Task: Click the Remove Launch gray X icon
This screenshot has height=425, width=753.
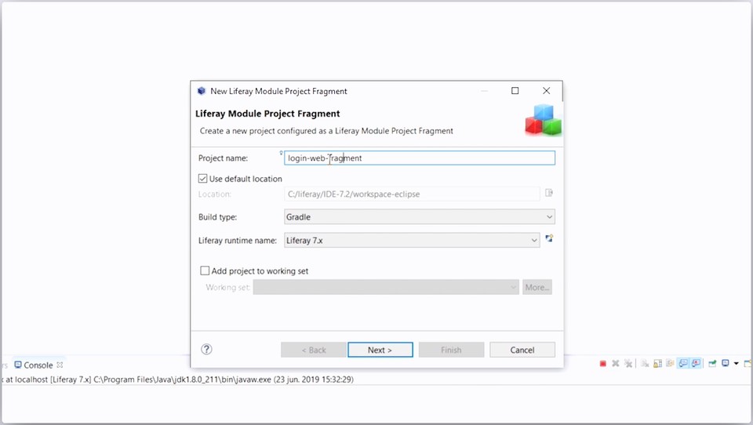Action: pyautogui.click(x=616, y=364)
